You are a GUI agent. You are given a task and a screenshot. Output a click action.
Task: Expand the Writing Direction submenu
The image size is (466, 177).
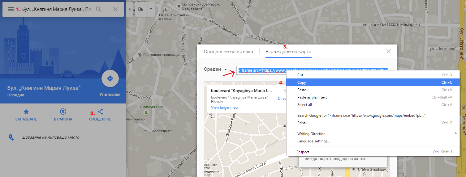click(373, 134)
